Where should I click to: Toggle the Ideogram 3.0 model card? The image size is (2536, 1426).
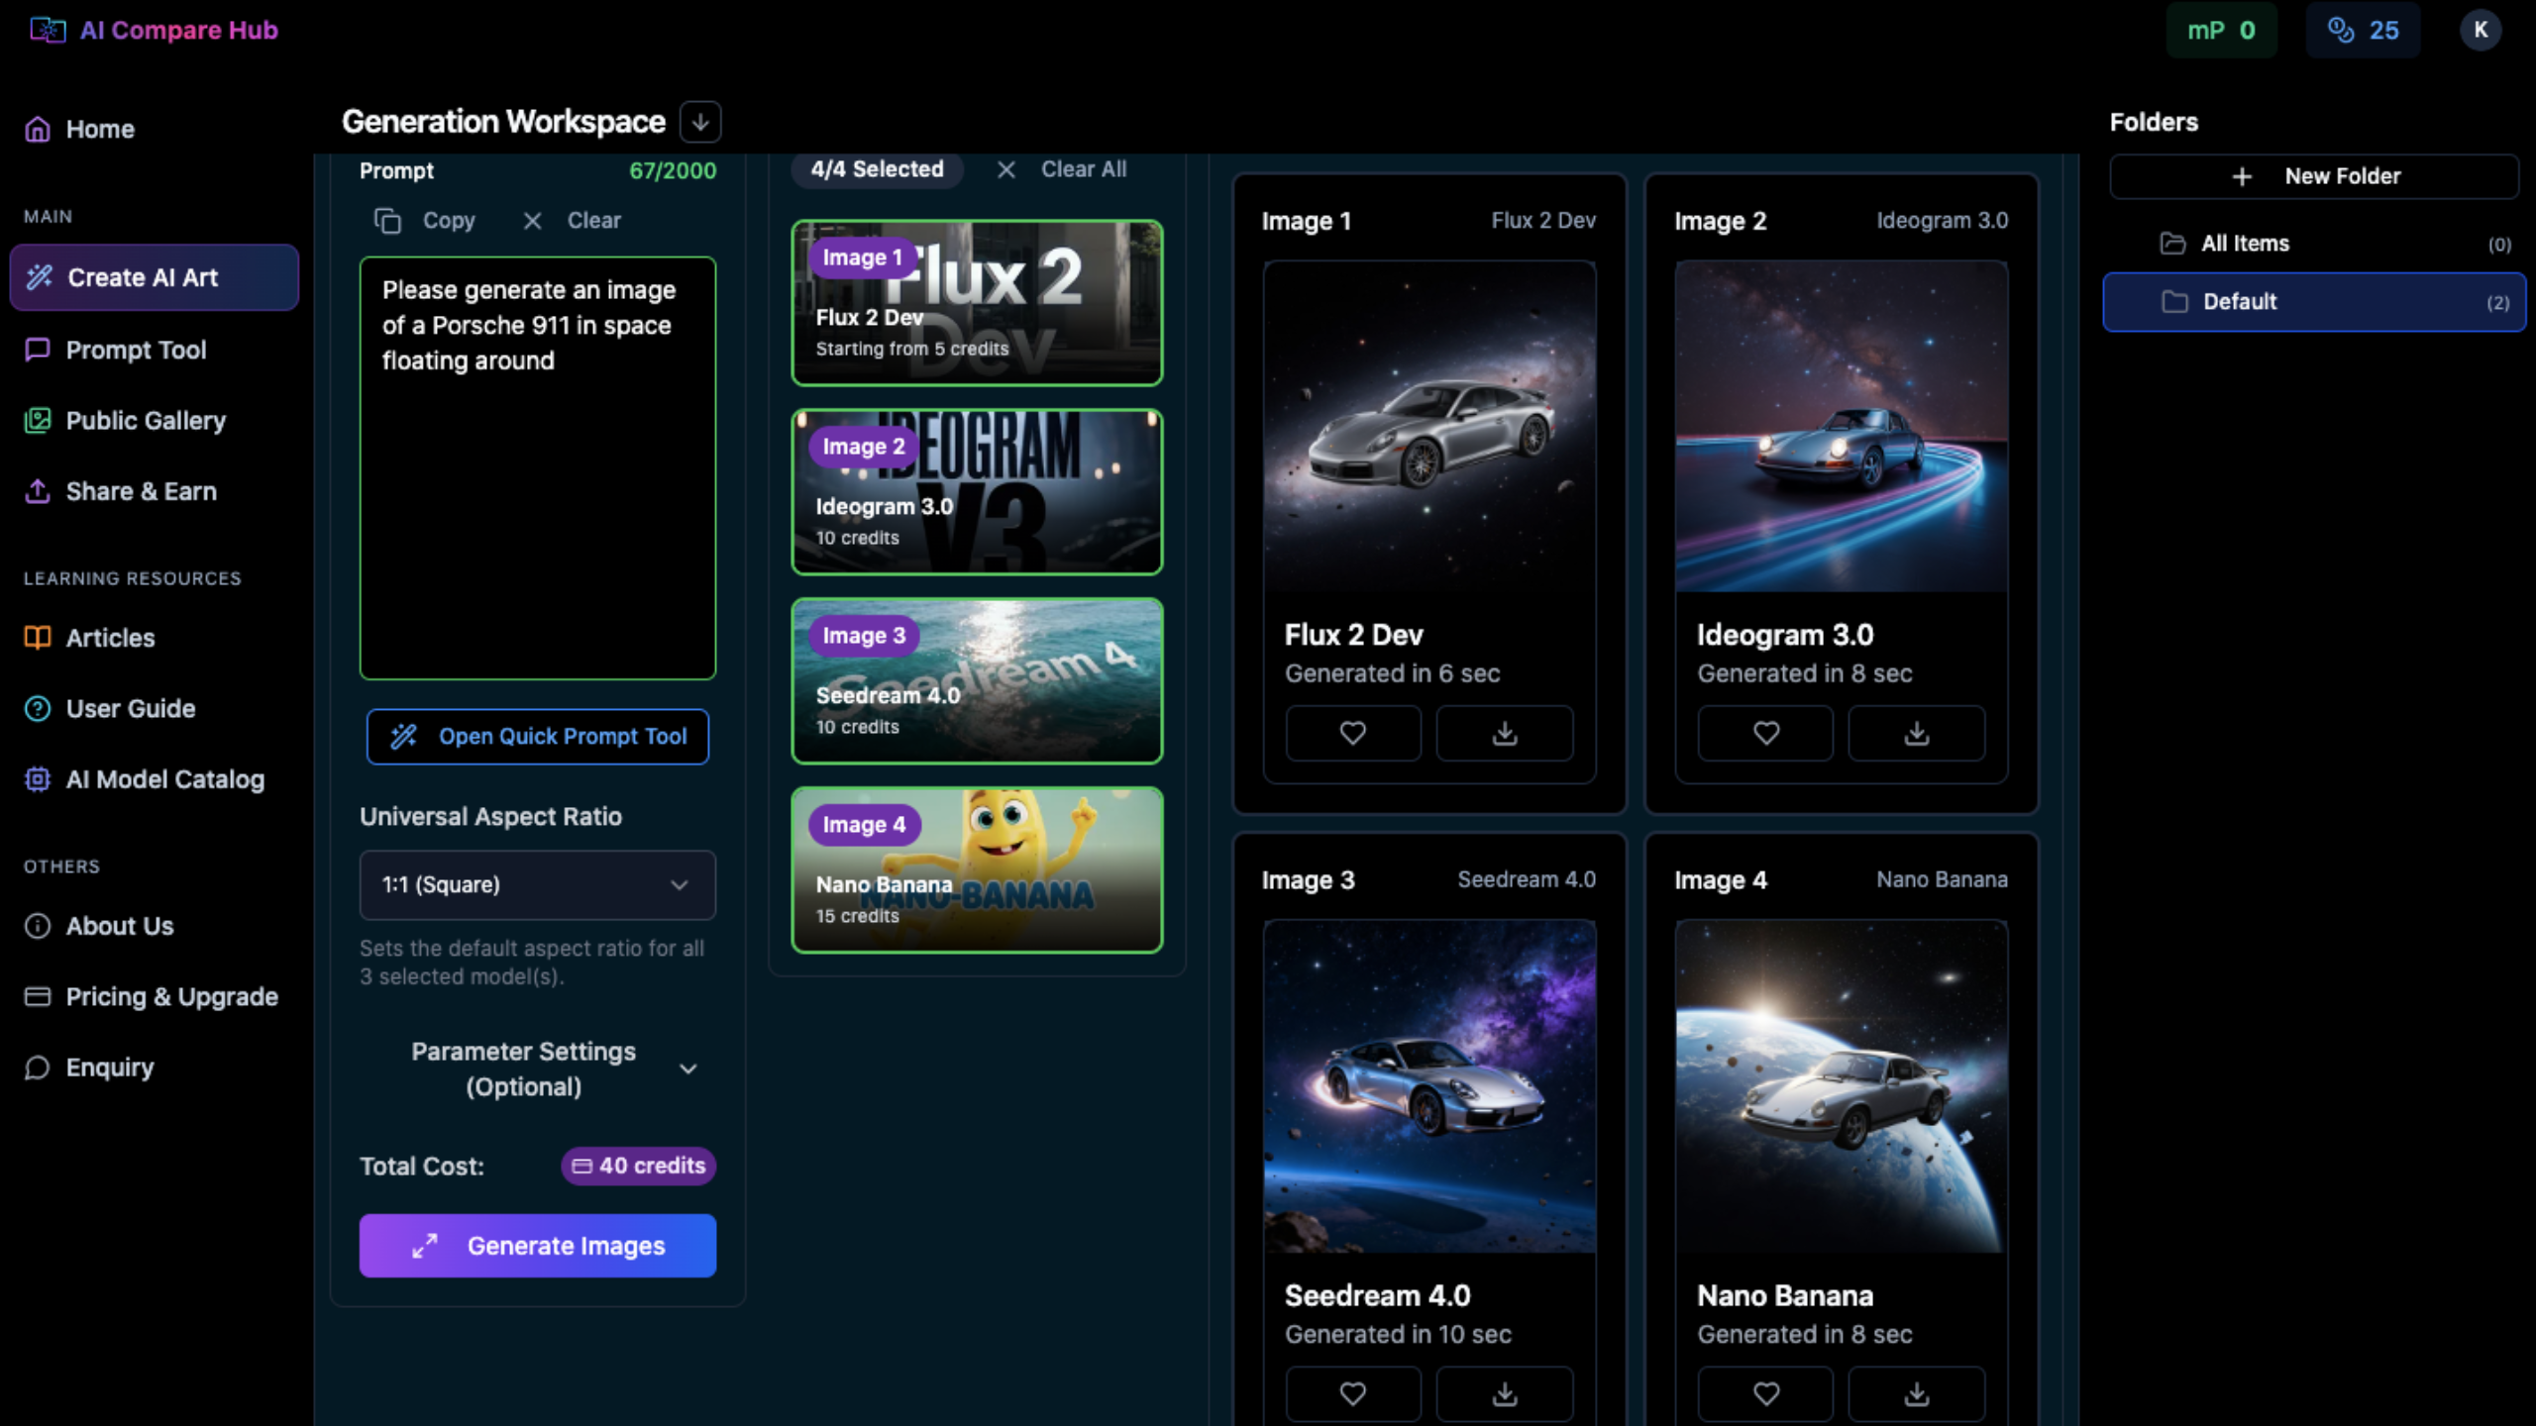[x=977, y=492]
